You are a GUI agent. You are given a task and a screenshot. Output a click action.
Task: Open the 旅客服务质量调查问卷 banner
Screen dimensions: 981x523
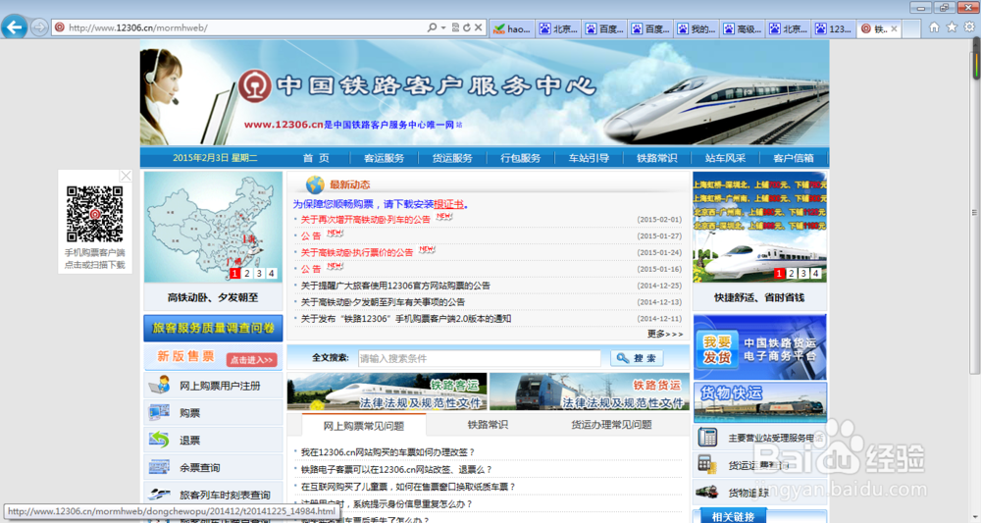pos(213,328)
